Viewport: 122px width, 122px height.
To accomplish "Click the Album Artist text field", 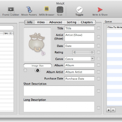I will 80,72.
